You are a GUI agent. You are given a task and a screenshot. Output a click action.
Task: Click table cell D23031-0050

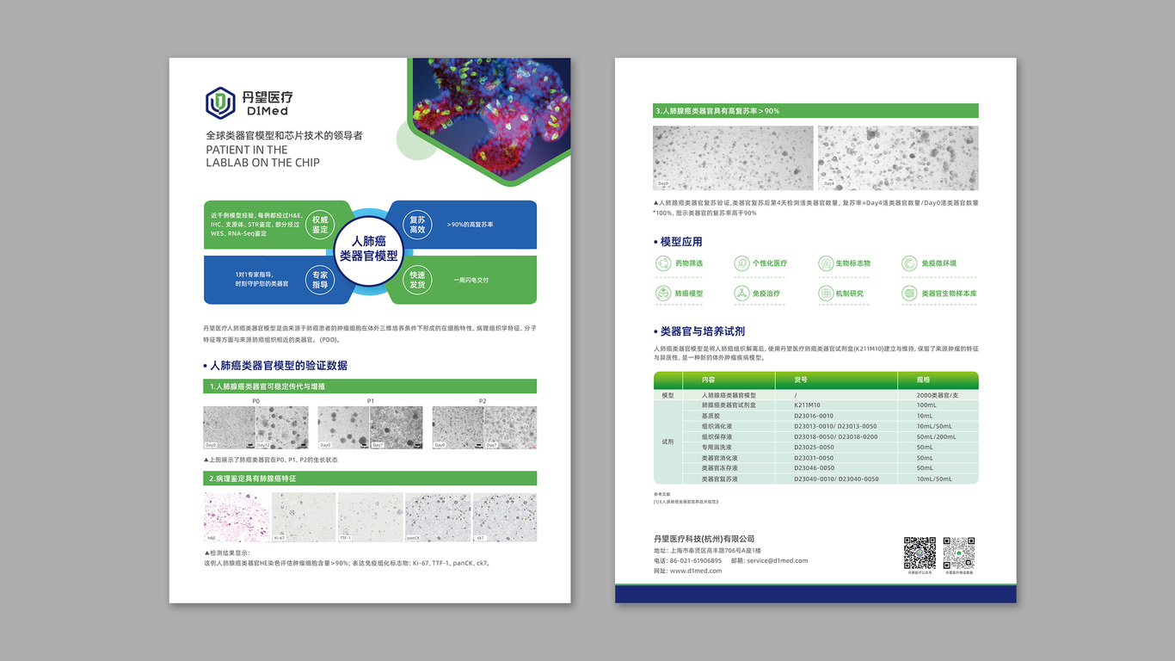[x=813, y=458]
